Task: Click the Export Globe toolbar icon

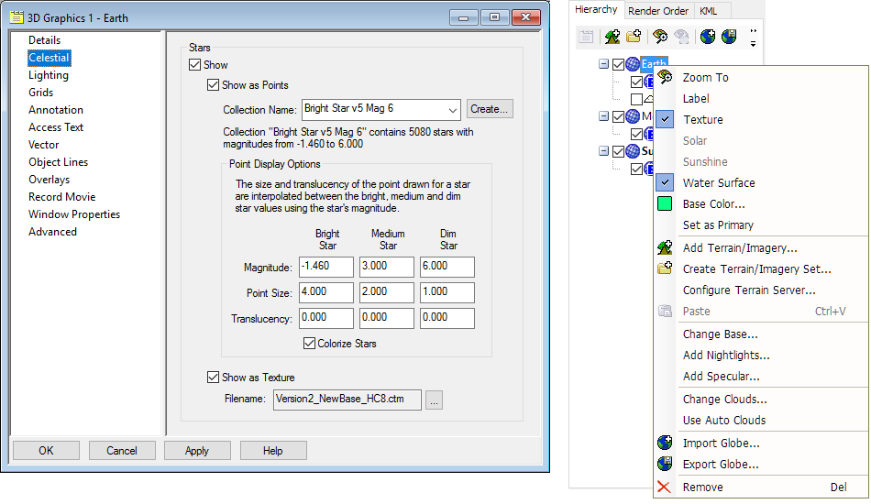Action: [x=729, y=37]
